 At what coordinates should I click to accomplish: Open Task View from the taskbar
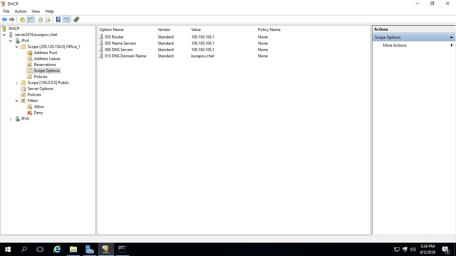tap(40, 249)
